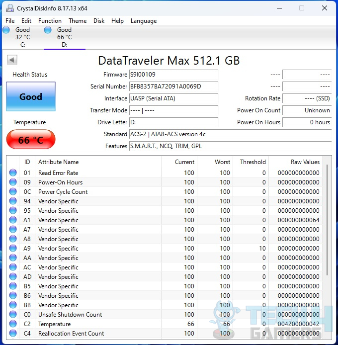The image size is (338, 345).
Task: Click status orb for attribute ID 94
Action: (x=13, y=201)
